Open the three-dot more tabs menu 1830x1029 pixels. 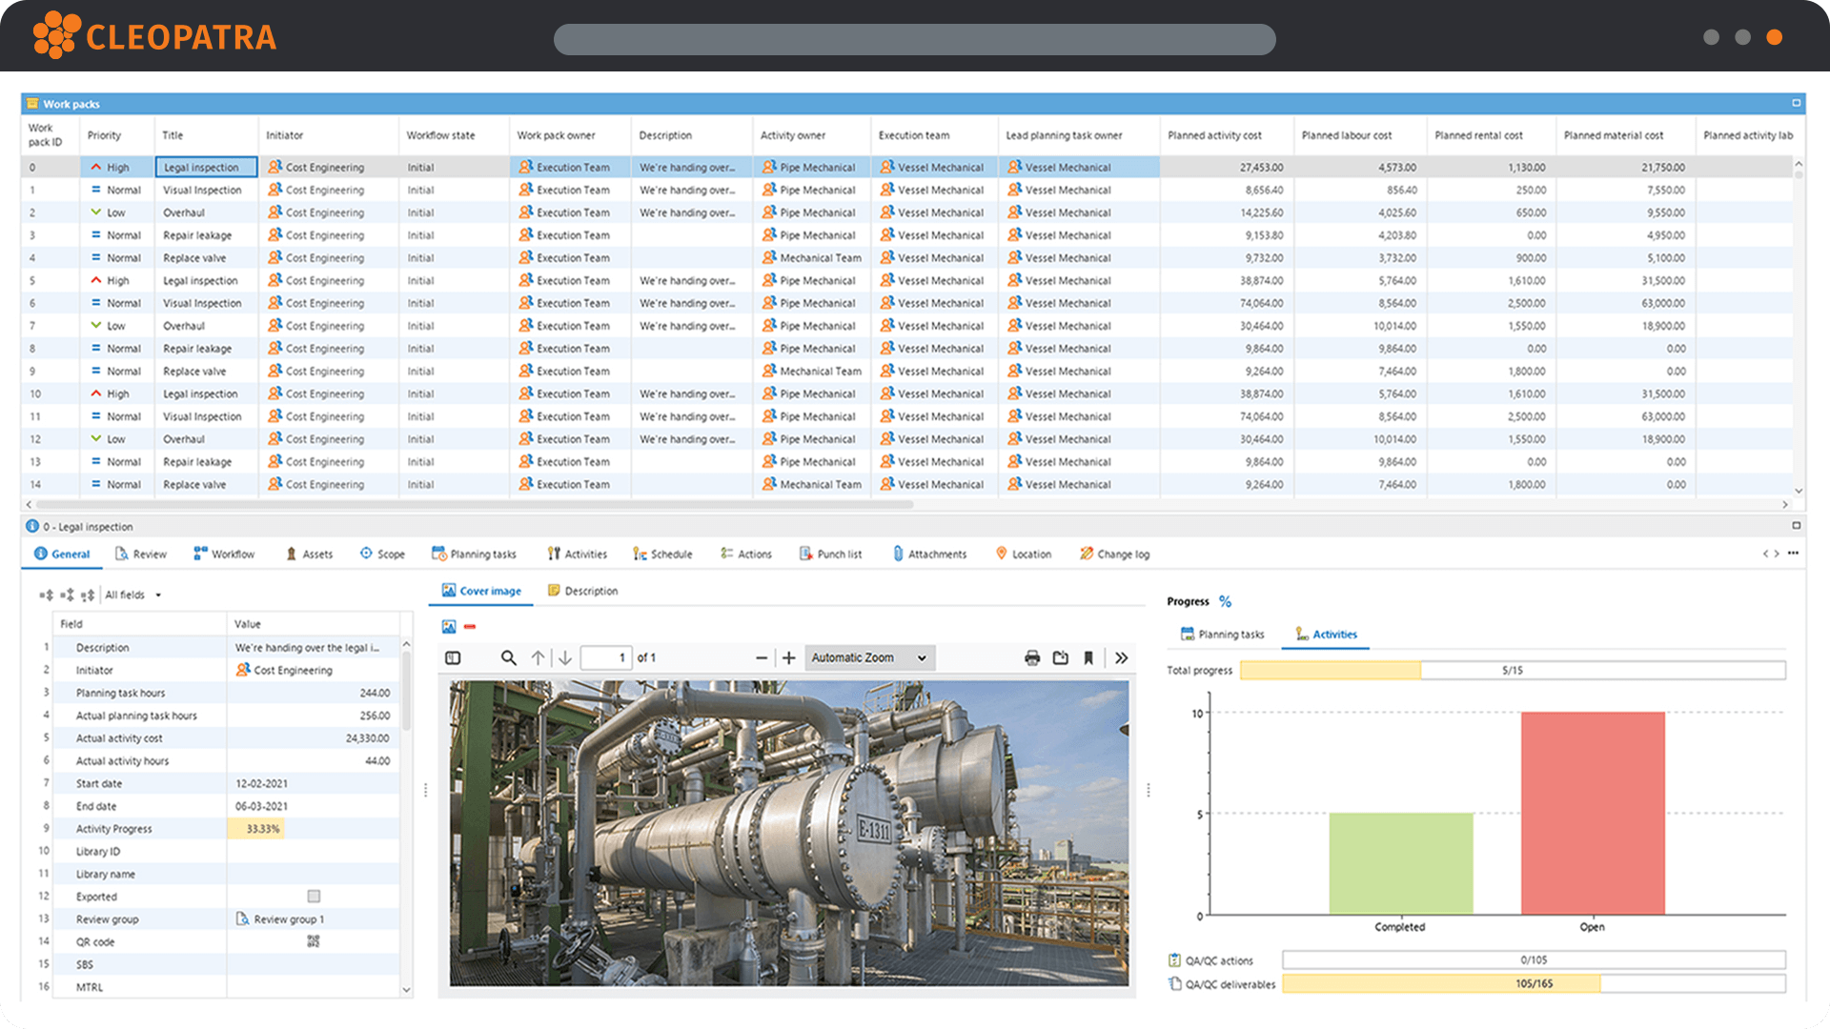click(1793, 553)
